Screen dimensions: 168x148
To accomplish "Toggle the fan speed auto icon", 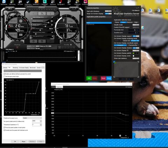I will 31,38.
